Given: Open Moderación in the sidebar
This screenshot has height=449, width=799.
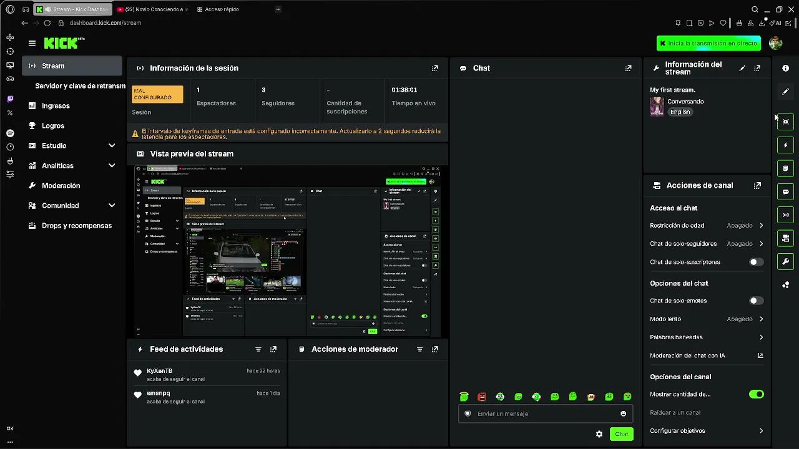Looking at the screenshot, I should point(72,185).
